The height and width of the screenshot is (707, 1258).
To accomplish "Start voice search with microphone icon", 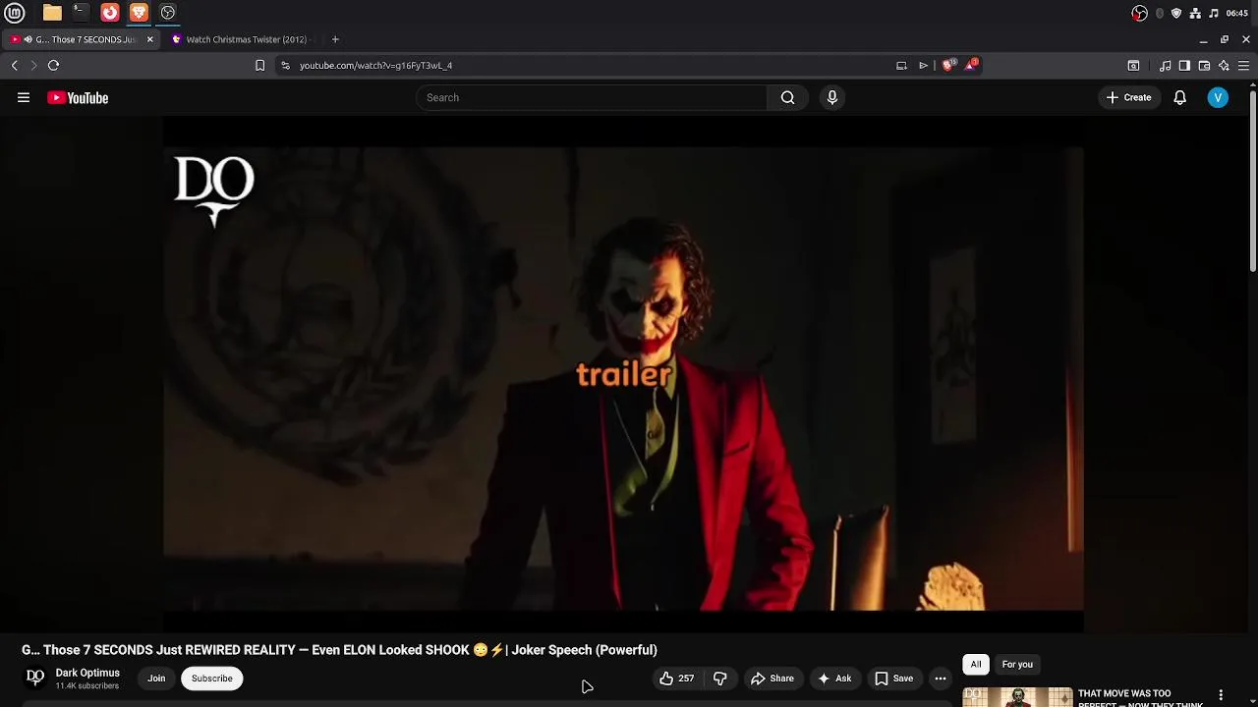I will point(832,97).
